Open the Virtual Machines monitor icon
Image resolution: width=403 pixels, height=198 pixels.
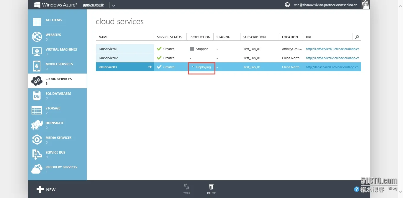[37, 51]
